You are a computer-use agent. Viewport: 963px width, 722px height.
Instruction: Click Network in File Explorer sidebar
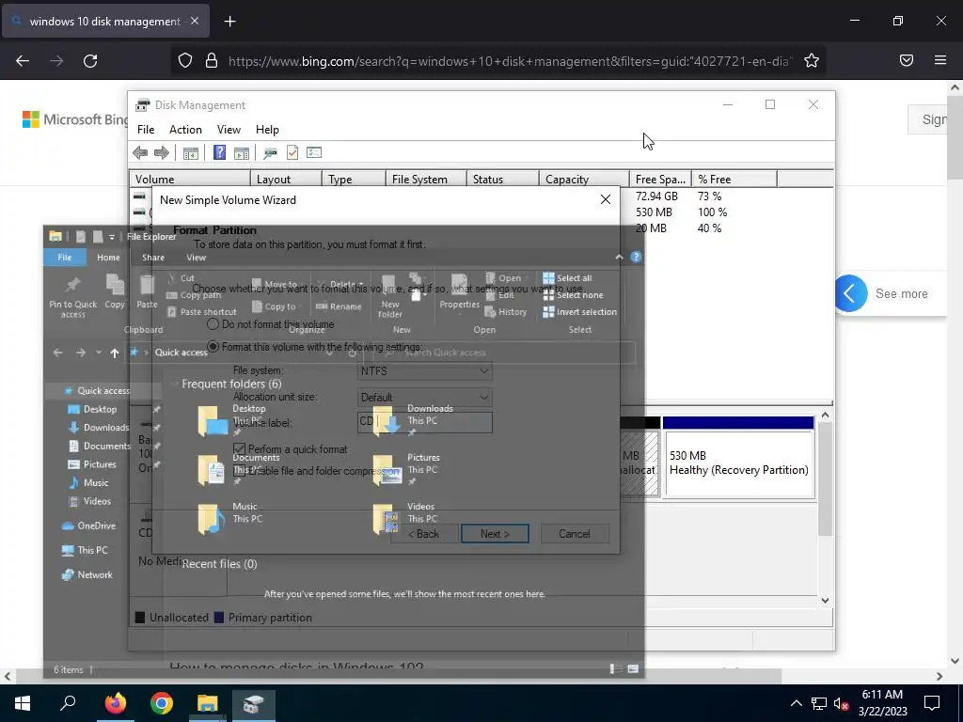(87, 574)
